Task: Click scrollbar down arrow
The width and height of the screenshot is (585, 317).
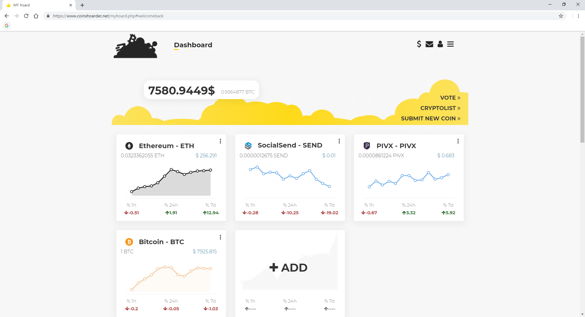Action: click(582, 314)
